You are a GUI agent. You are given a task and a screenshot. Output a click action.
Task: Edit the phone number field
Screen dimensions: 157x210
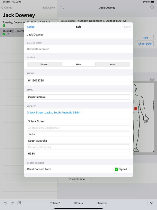tap(78, 80)
